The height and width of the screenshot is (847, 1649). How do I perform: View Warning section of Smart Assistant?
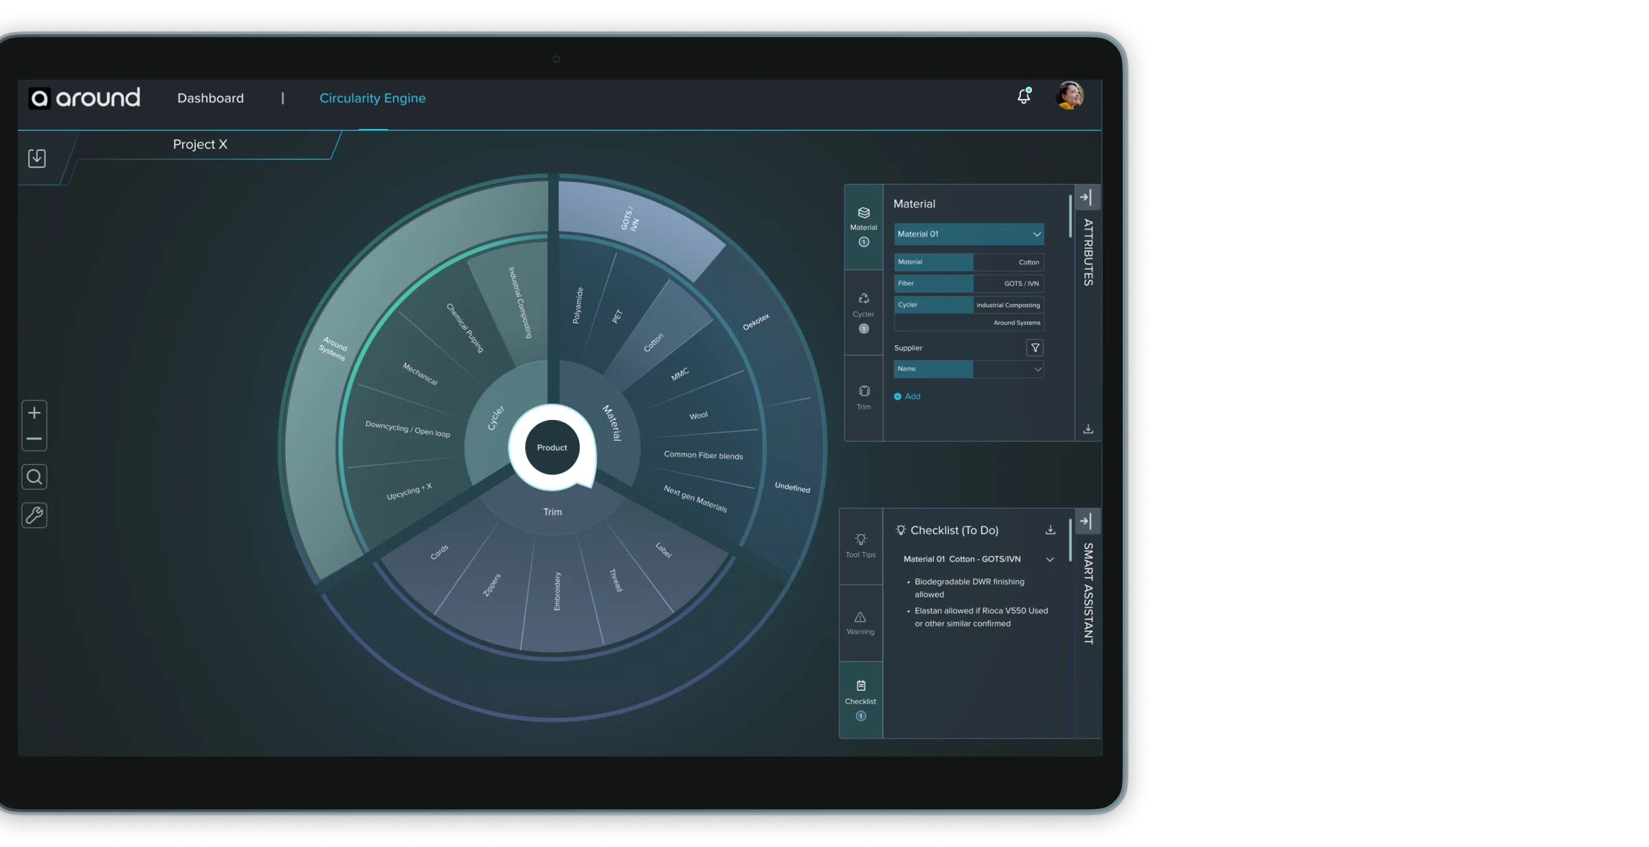[860, 621]
